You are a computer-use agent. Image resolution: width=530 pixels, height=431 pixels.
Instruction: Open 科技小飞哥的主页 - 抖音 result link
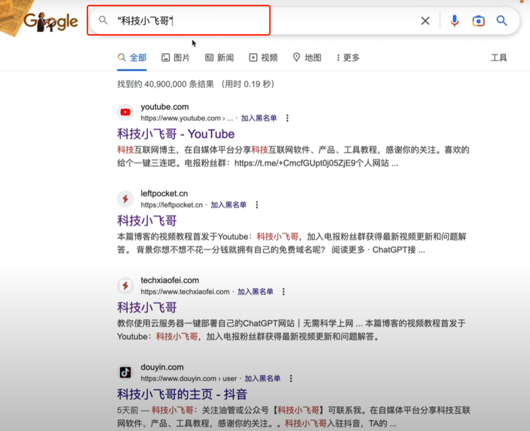182,394
